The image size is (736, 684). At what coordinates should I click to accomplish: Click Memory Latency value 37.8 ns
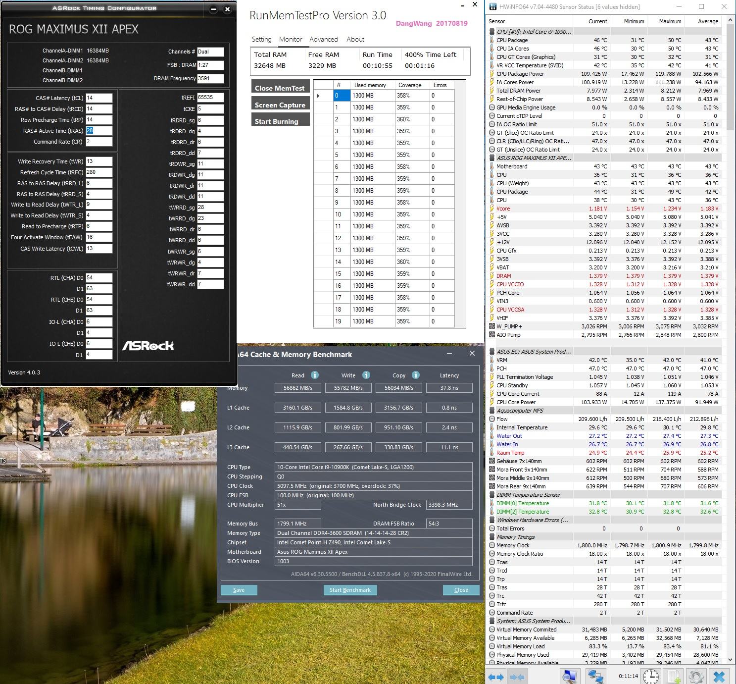(x=449, y=388)
